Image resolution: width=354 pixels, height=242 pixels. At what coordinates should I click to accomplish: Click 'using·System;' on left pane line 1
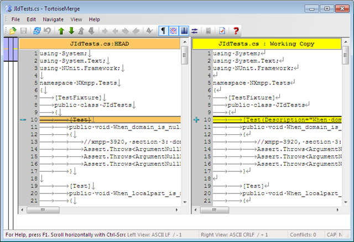pos(63,54)
